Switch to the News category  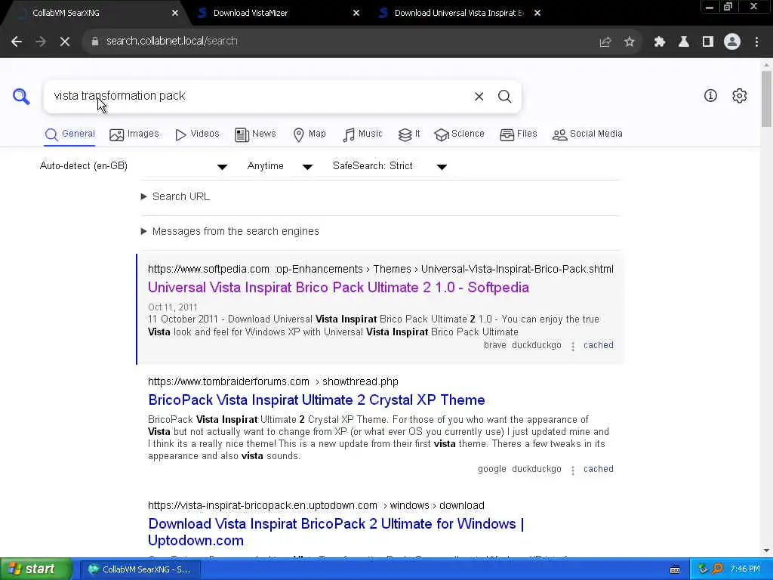(x=255, y=134)
